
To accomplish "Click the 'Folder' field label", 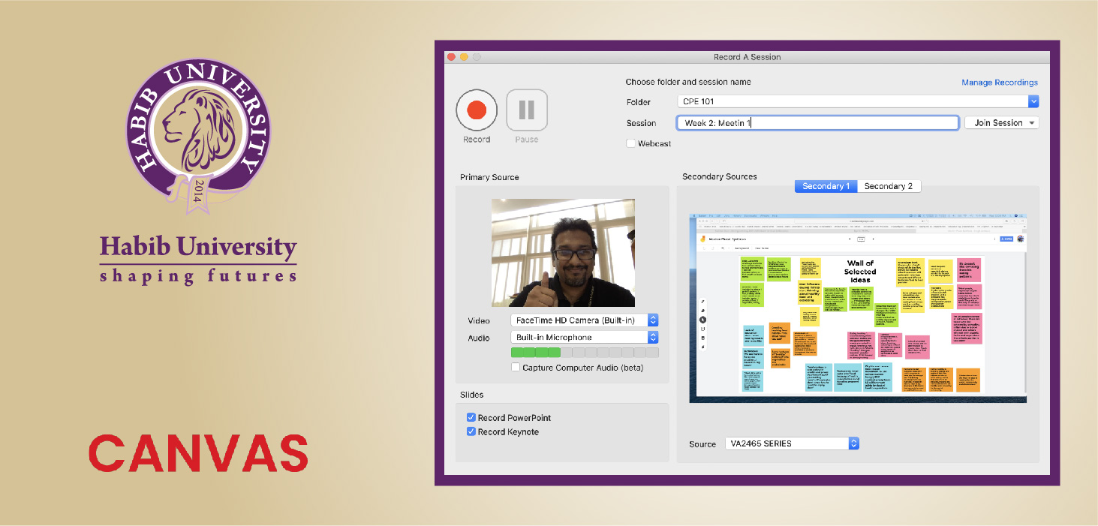I will [639, 102].
